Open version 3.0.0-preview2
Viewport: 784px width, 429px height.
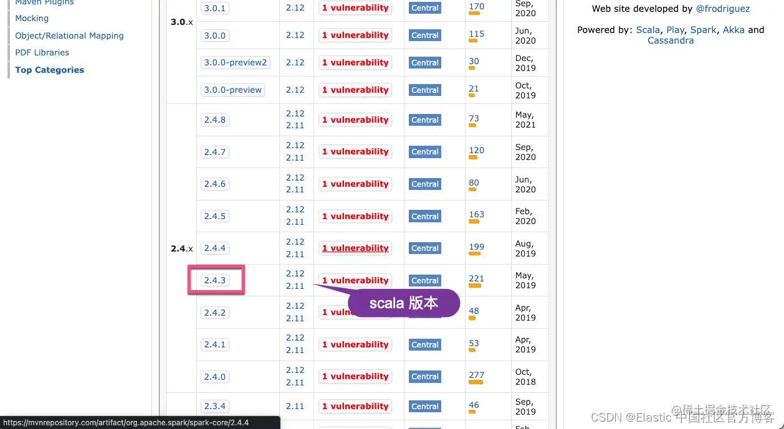tap(236, 63)
